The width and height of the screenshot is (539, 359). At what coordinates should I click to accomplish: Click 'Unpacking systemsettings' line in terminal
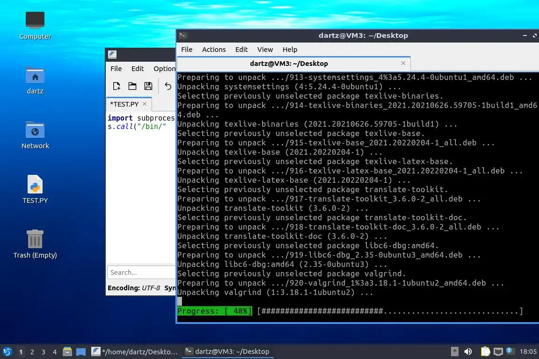tap(289, 86)
